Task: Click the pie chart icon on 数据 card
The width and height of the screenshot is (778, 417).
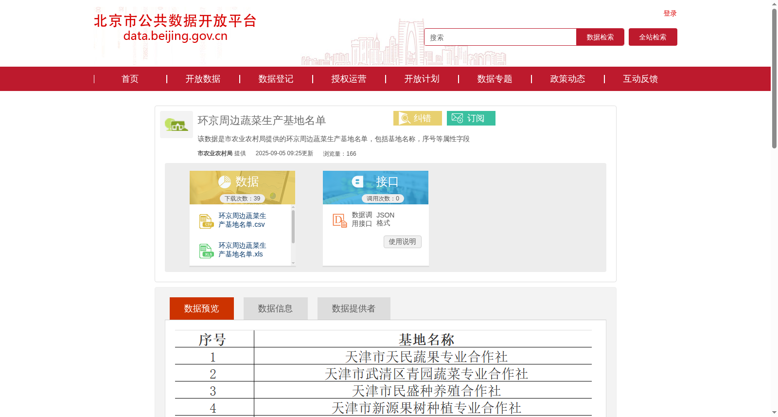Action: pos(225,182)
